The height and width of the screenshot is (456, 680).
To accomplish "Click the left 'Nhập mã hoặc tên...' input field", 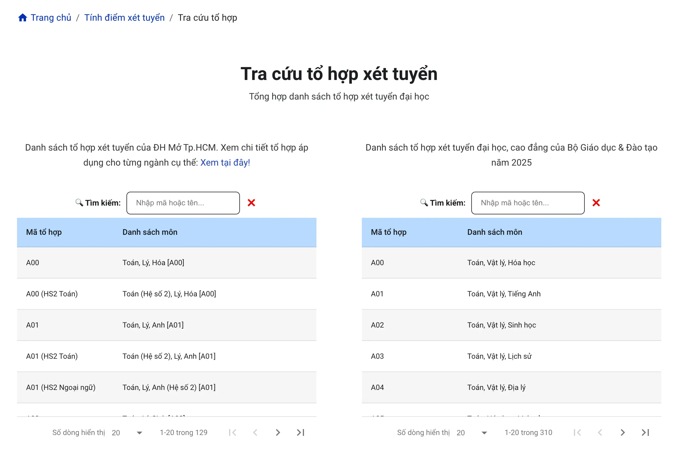I will point(183,203).
